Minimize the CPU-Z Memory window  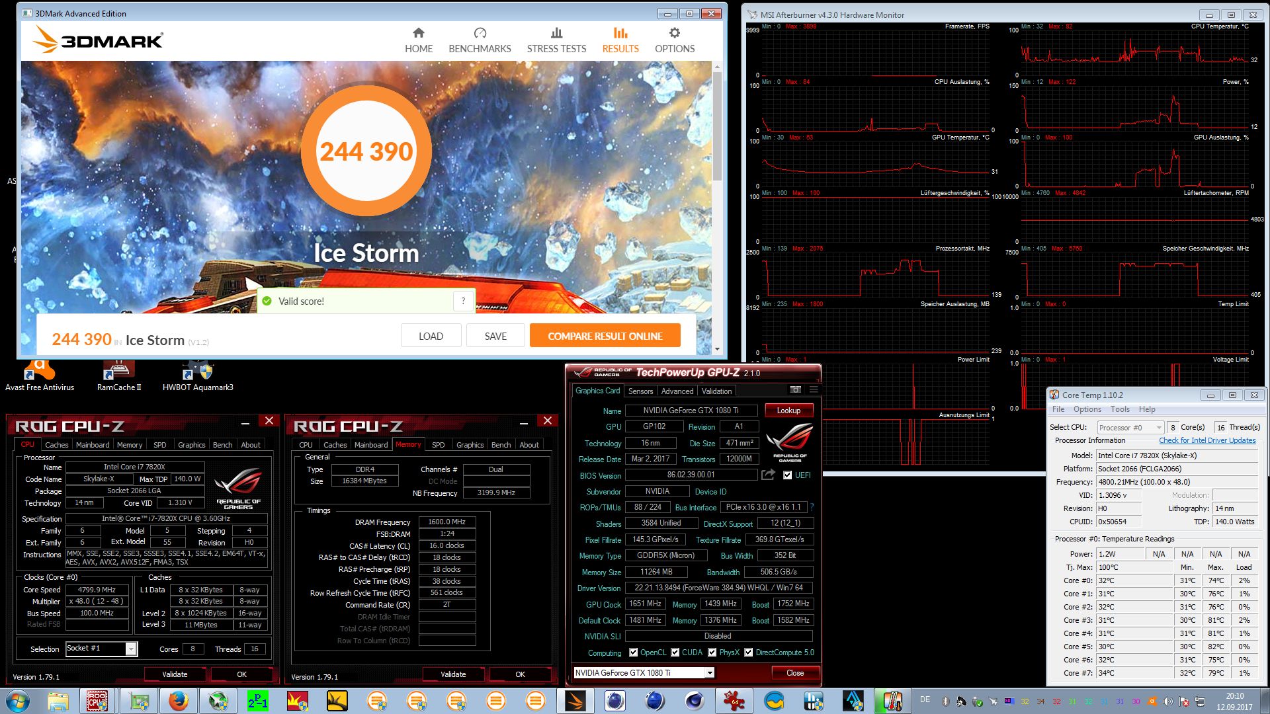[x=523, y=422]
